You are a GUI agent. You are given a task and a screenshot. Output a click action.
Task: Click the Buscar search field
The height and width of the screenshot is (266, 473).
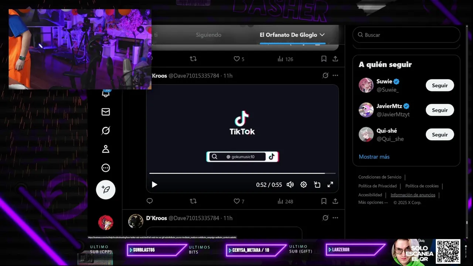click(406, 35)
